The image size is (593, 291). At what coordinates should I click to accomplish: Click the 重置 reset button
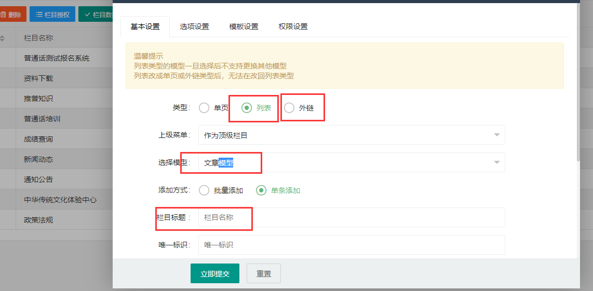tap(264, 273)
